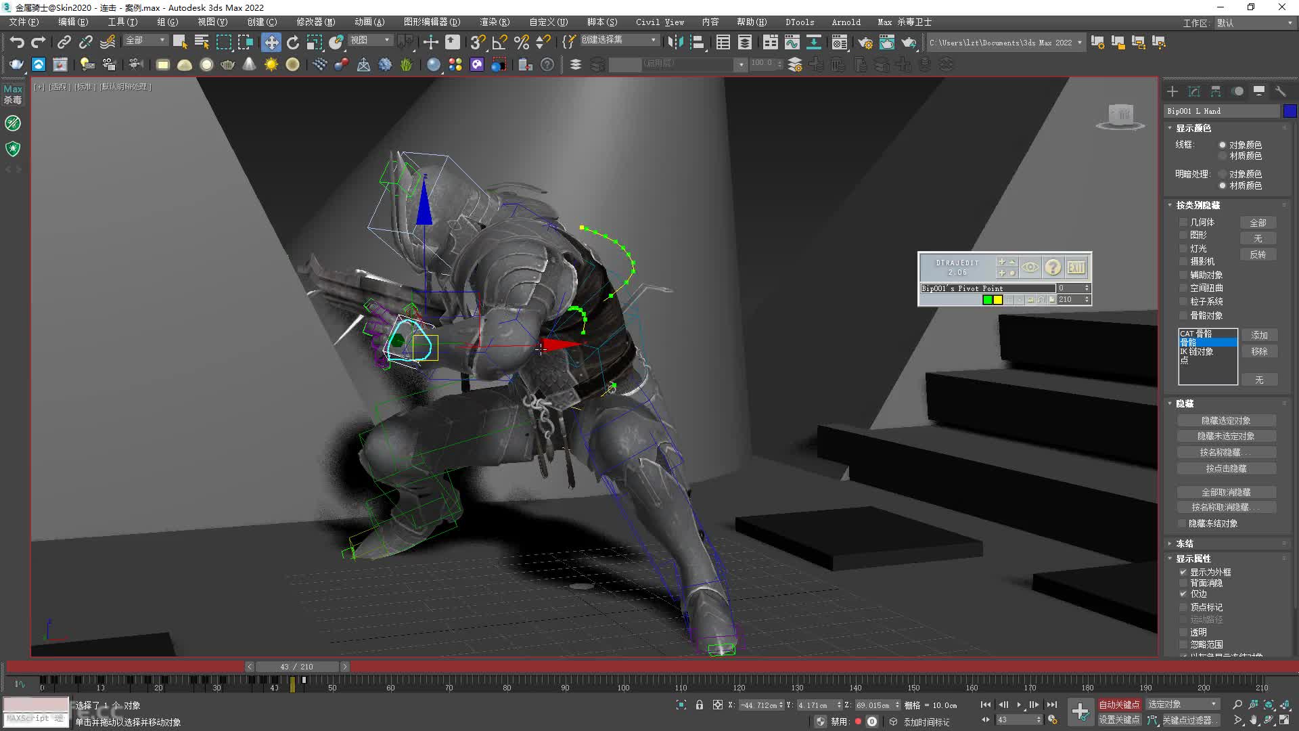Image resolution: width=1299 pixels, height=731 pixels.
Task: Open the 视图 reference coordinate dropdown
Action: [370, 41]
